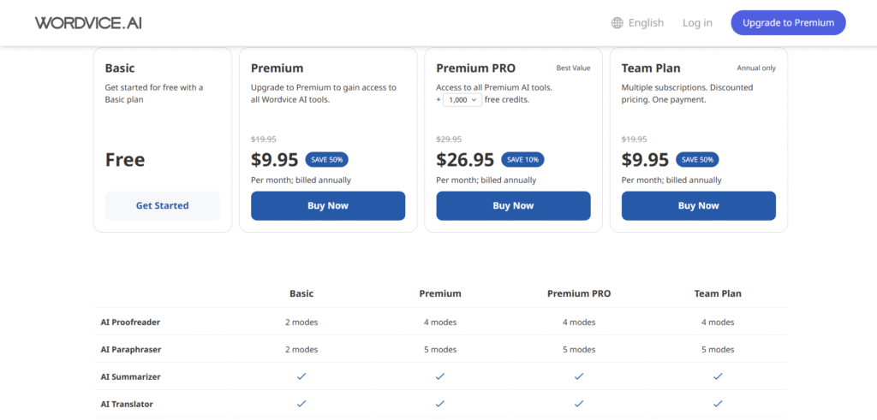Click the Upgrade to Premium button
The height and width of the screenshot is (420, 877).
click(788, 23)
